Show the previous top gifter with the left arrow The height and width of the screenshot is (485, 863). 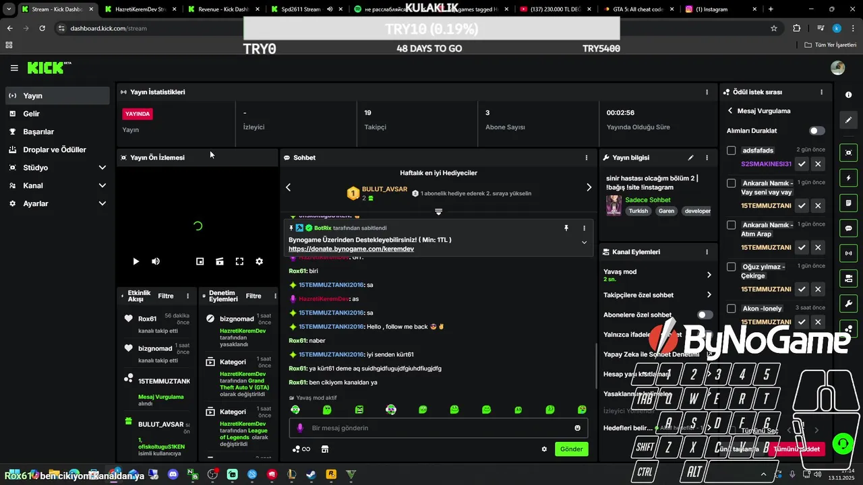click(x=288, y=187)
